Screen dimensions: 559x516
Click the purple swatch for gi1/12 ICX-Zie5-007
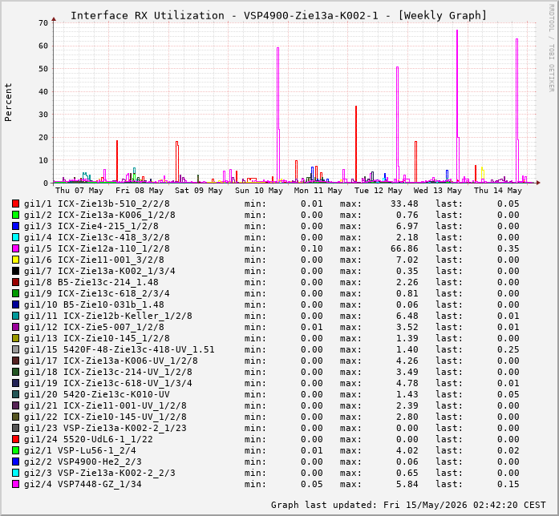click(15, 327)
